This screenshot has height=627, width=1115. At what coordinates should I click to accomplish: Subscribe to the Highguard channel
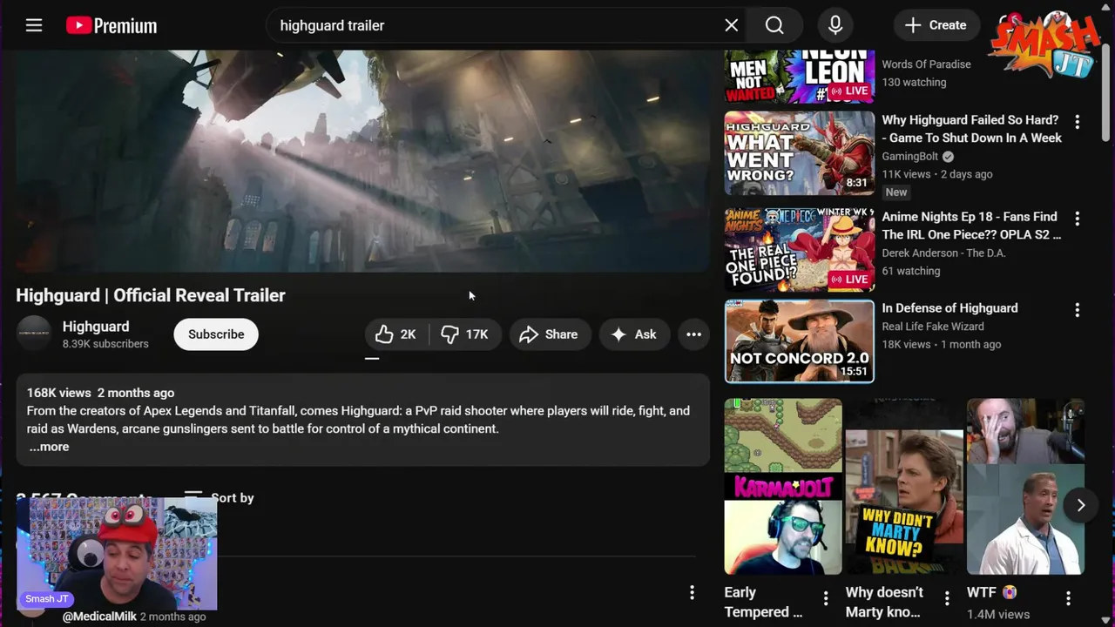pyautogui.click(x=216, y=334)
